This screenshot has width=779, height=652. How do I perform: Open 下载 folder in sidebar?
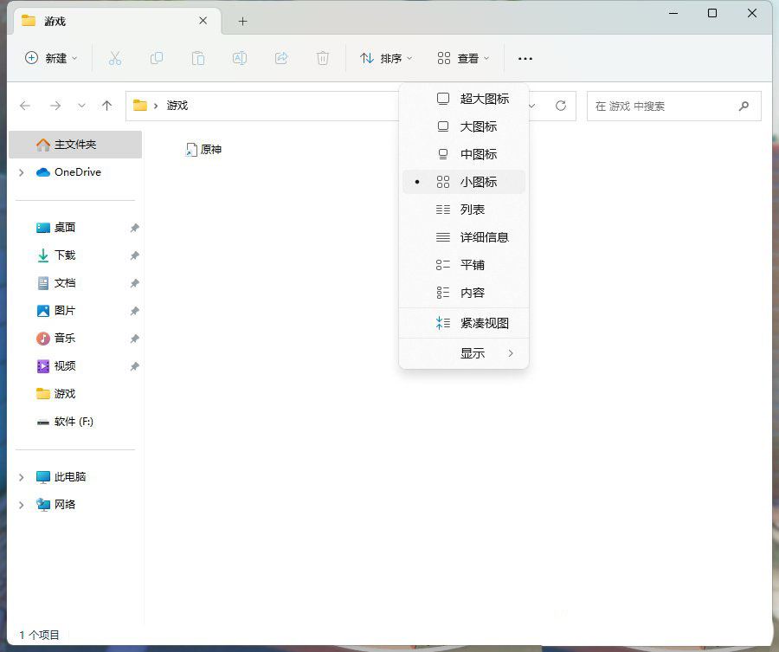click(x=65, y=255)
